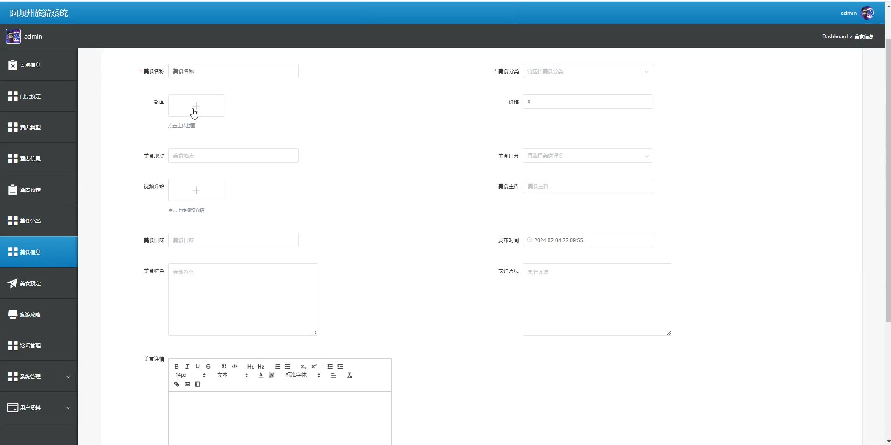Open 美食分类 in the sidebar
This screenshot has height=445, width=891.
[x=39, y=221]
